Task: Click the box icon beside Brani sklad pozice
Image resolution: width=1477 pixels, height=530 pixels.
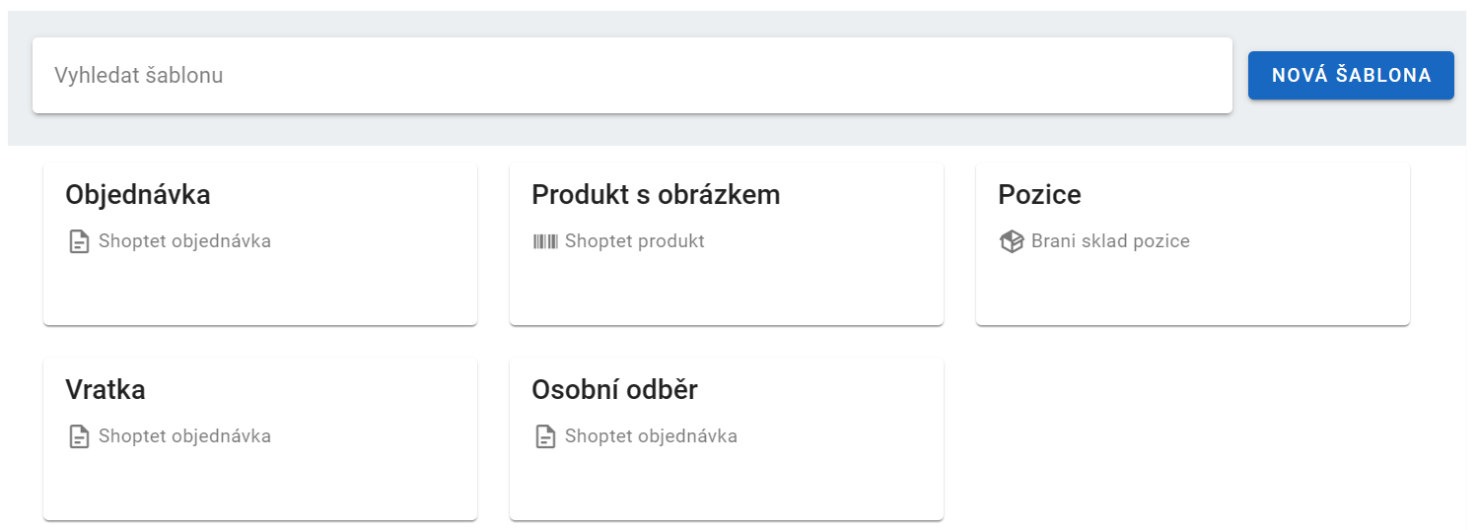Action: coord(1012,241)
